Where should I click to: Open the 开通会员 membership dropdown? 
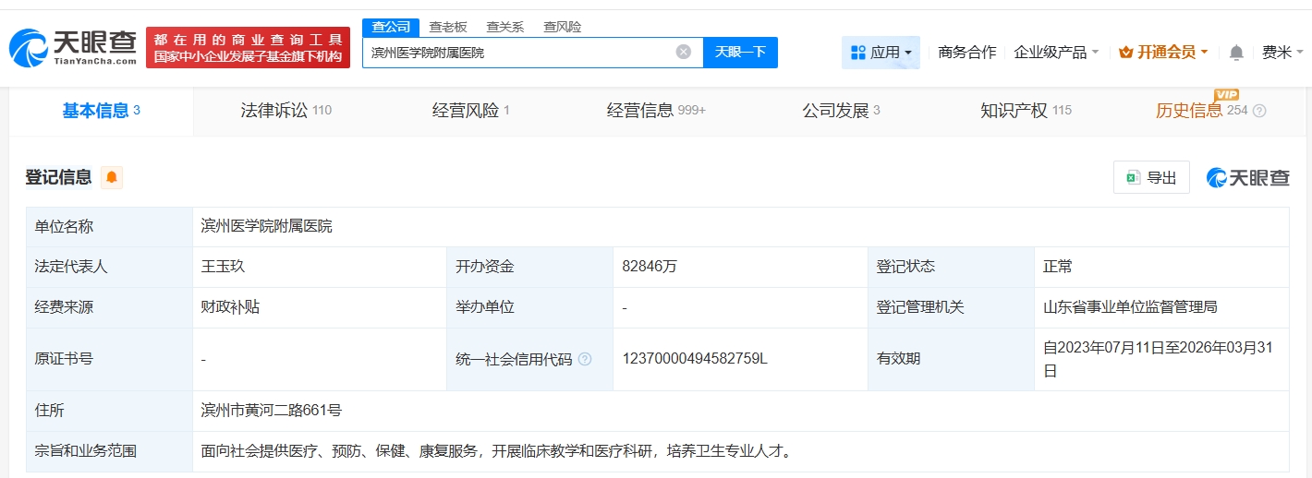[1163, 53]
